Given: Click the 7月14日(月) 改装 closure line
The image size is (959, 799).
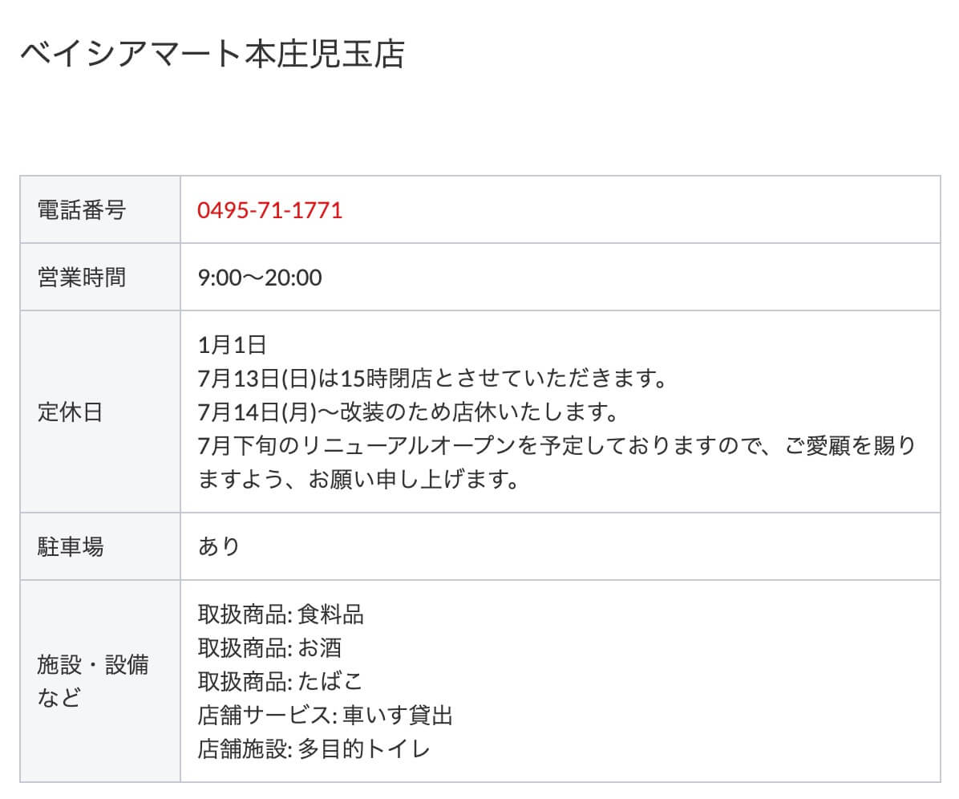Looking at the screenshot, I should [x=407, y=412].
